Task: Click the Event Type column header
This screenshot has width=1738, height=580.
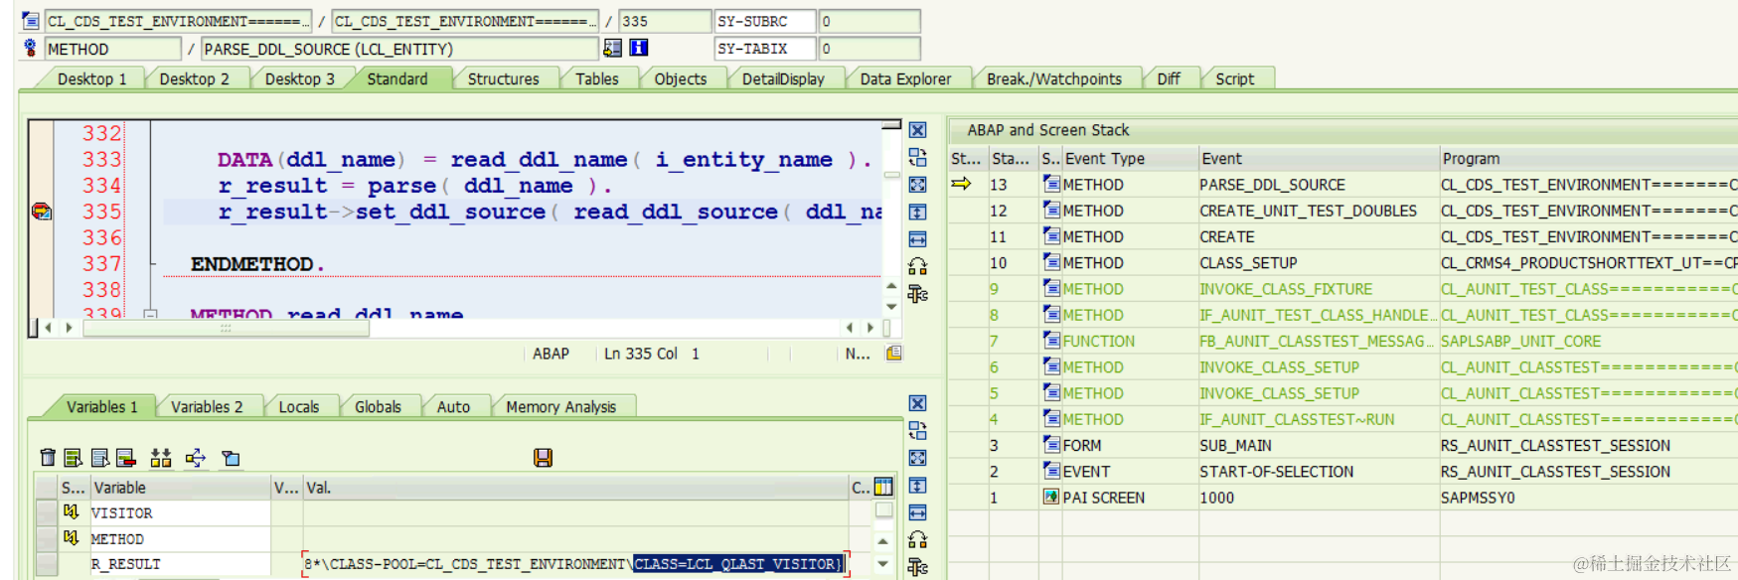Action: (x=1130, y=158)
